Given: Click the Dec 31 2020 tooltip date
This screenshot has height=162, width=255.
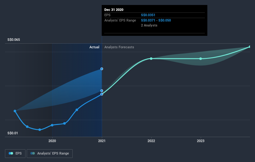Looking at the screenshot, I should pos(114,10).
